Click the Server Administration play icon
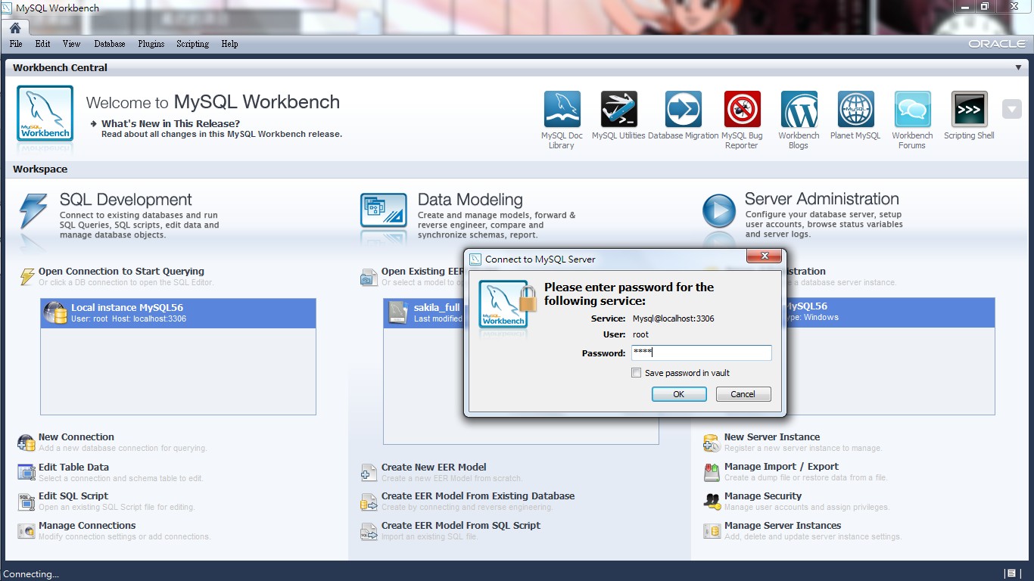Screen dimensions: 1034x581 pyautogui.click(x=718, y=211)
